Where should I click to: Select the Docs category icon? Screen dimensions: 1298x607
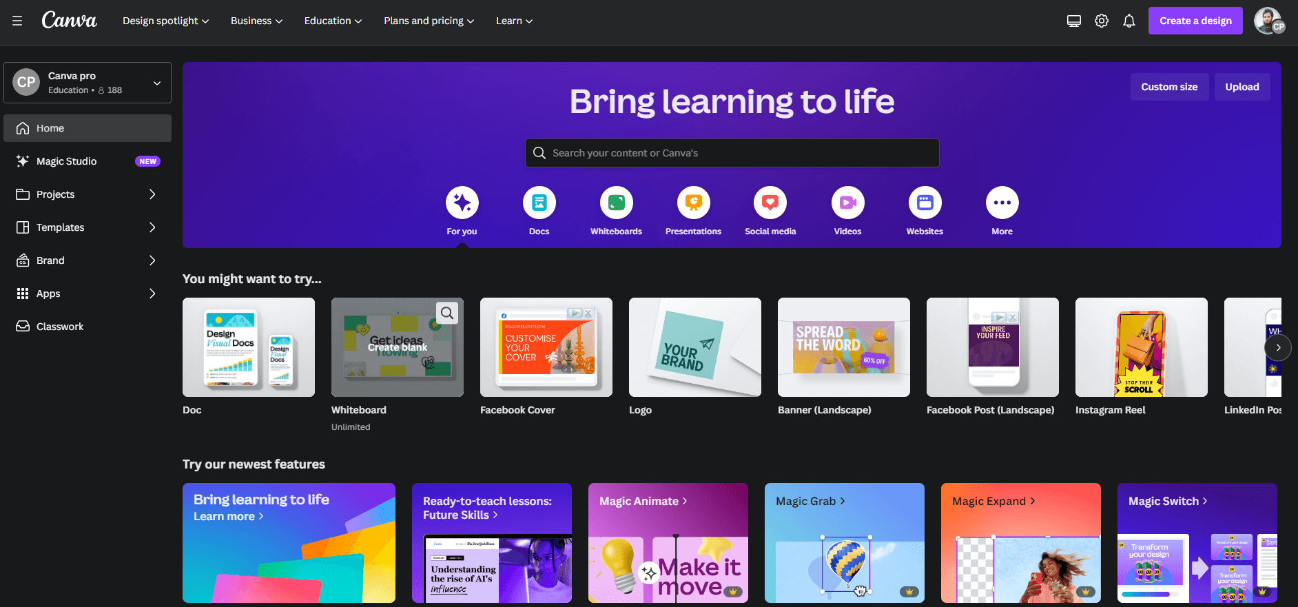click(x=539, y=203)
